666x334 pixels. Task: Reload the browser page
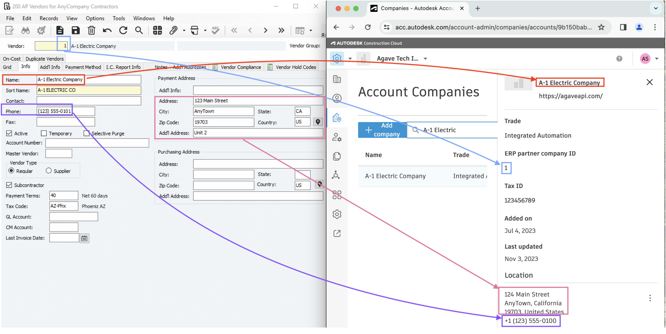(x=368, y=27)
